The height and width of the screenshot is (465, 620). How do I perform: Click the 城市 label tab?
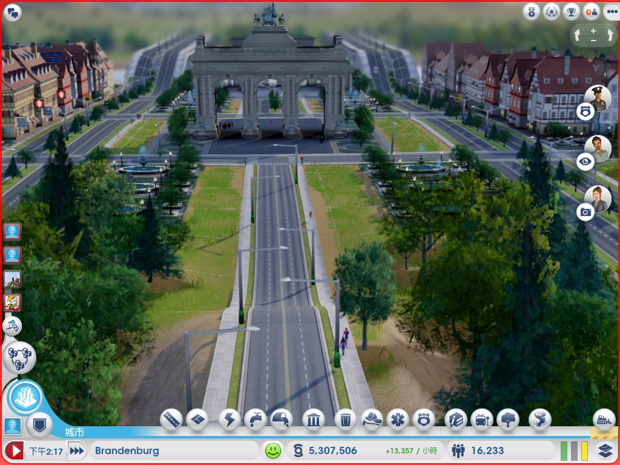coord(74,432)
